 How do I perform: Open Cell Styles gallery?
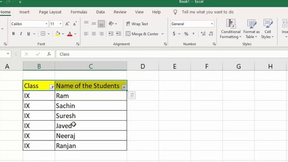[x=268, y=29]
